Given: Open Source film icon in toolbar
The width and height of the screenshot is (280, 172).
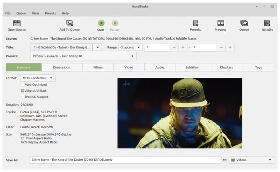Looking at the screenshot, I should coord(17,23).
